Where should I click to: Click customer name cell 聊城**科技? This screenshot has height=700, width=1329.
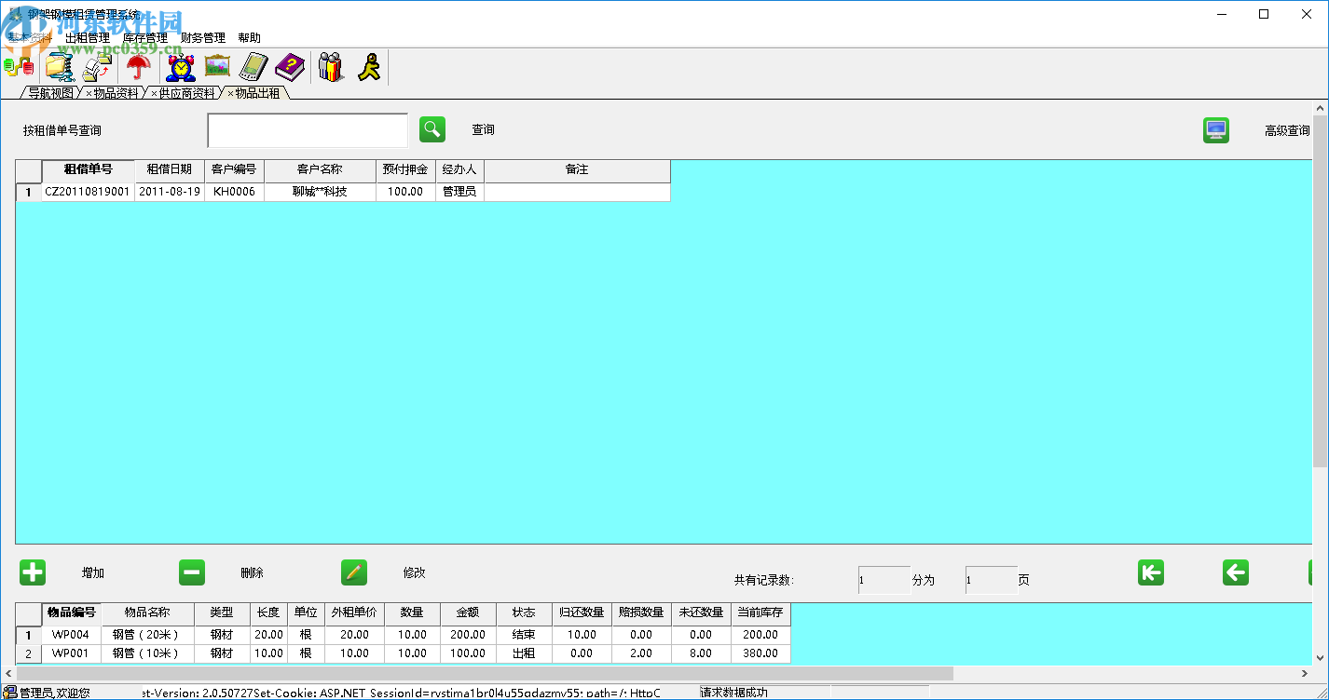[x=321, y=192]
